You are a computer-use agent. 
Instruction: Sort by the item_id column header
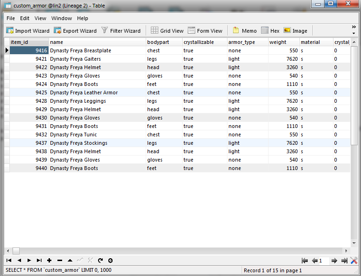29,42
